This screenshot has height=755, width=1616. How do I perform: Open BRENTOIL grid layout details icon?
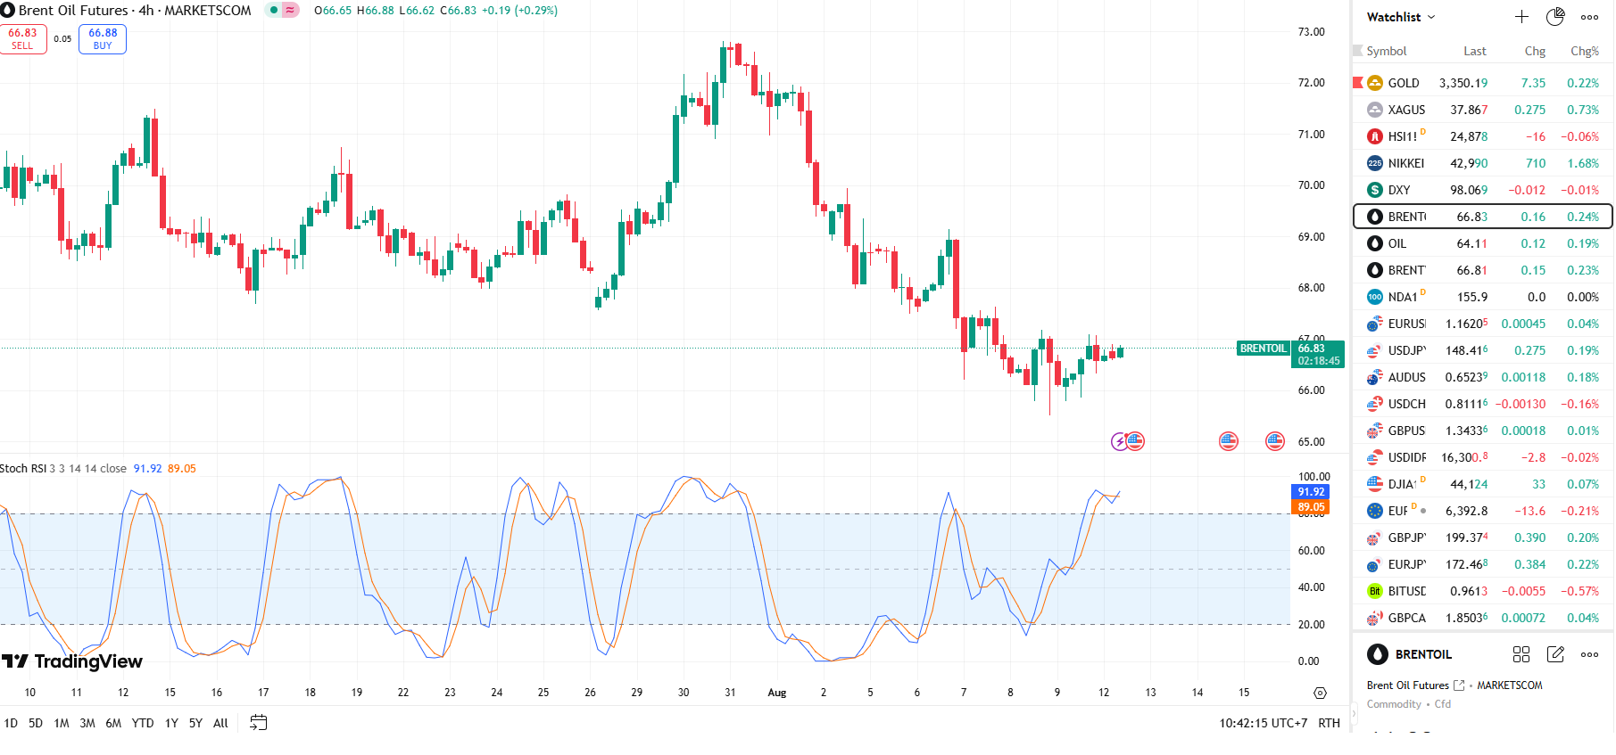1521,654
